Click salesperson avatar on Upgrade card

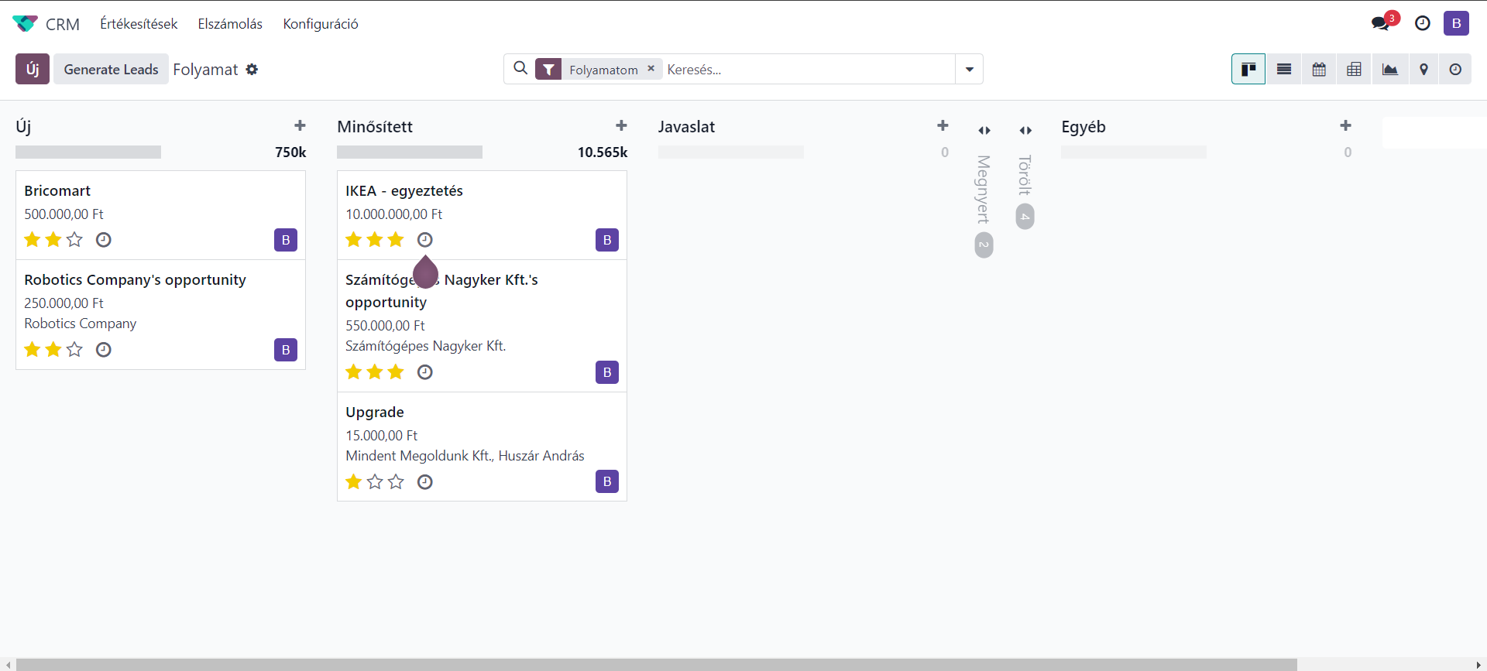click(607, 481)
